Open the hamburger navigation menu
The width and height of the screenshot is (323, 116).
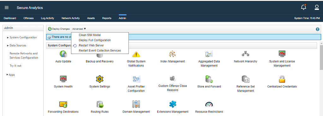pyautogui.click(x=7, y=8)
